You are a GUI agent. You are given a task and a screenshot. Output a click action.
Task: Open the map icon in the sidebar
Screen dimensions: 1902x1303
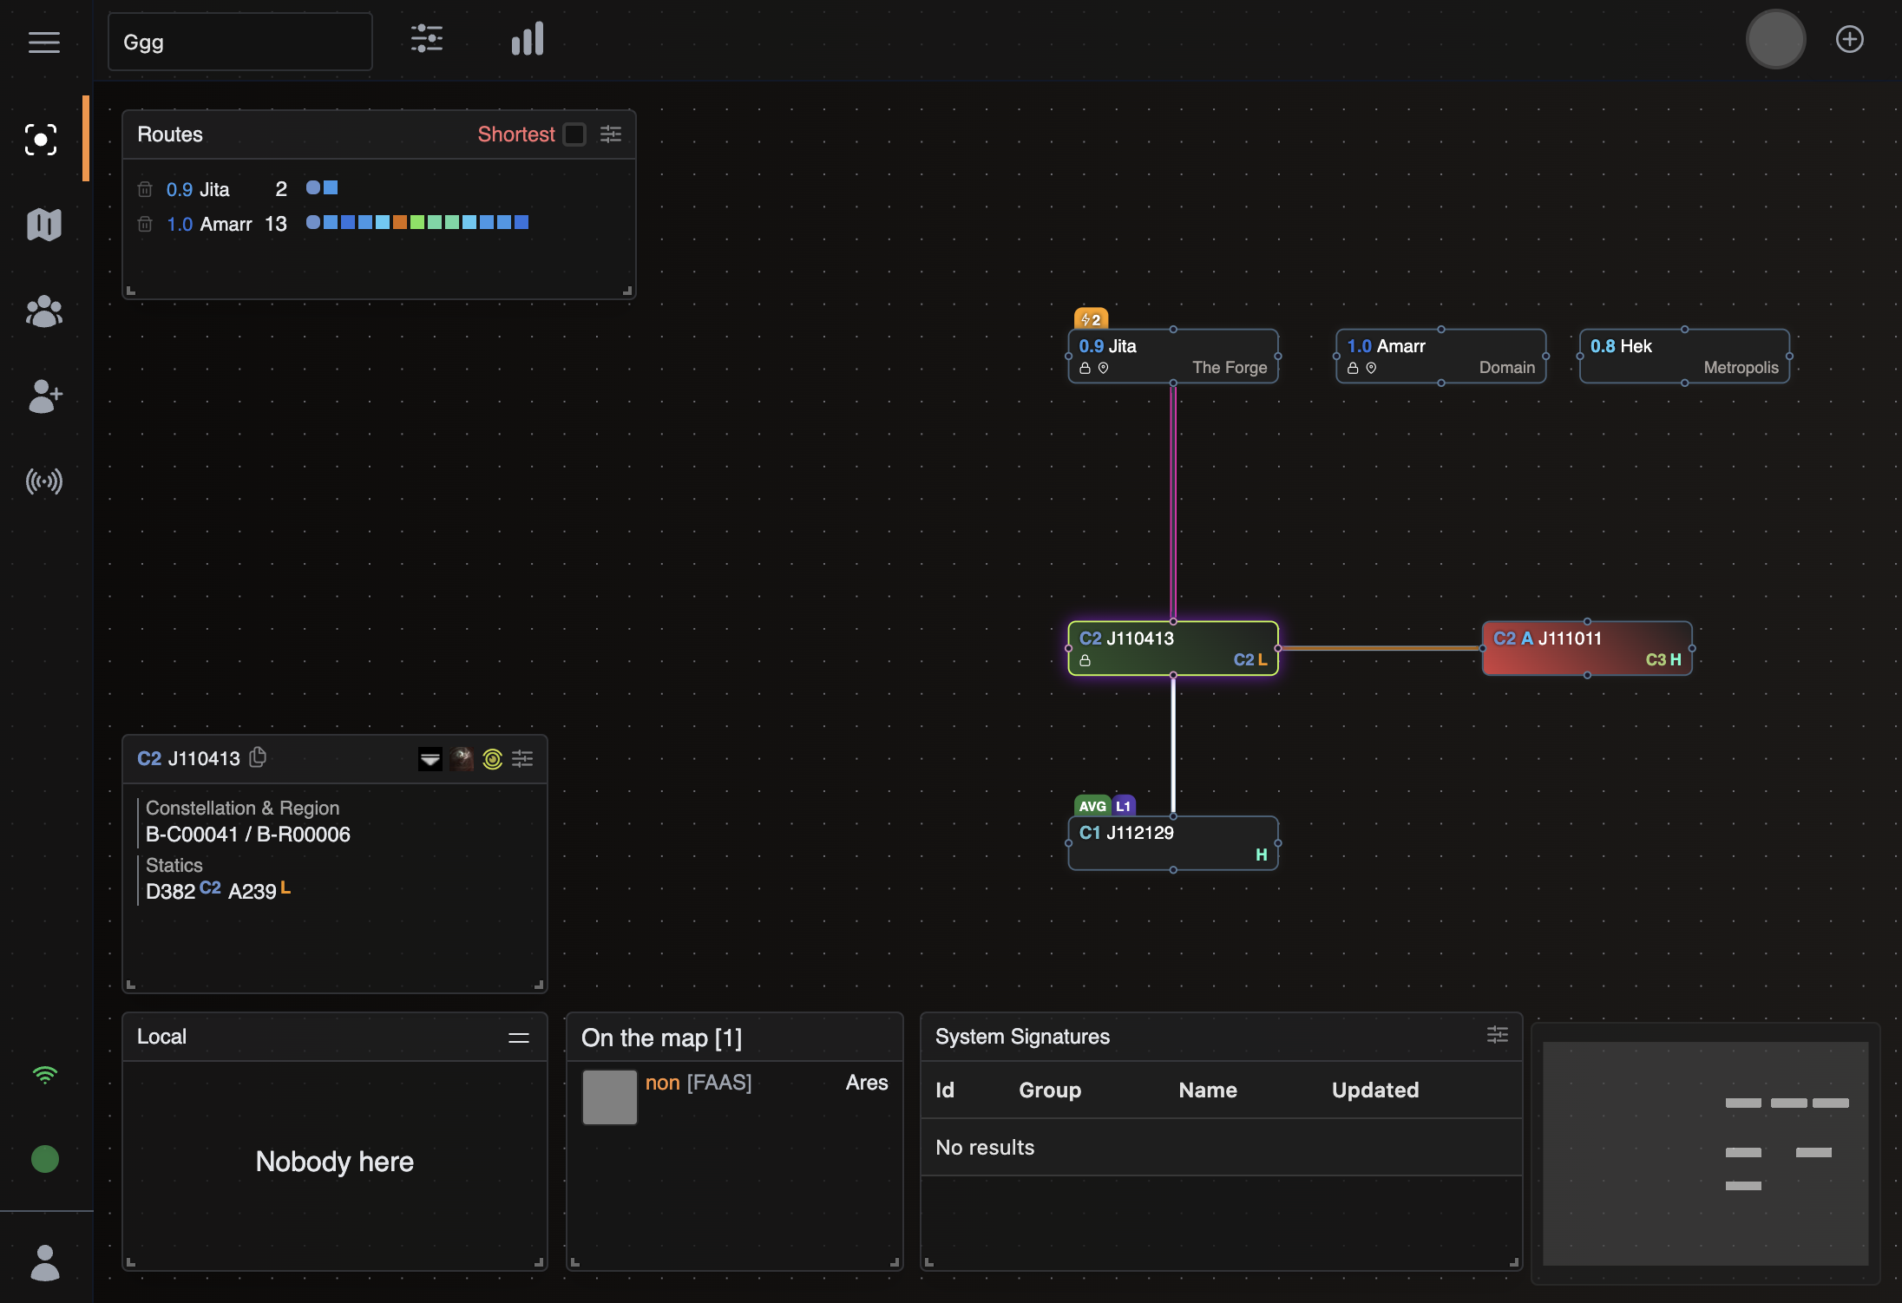point(43,224)
